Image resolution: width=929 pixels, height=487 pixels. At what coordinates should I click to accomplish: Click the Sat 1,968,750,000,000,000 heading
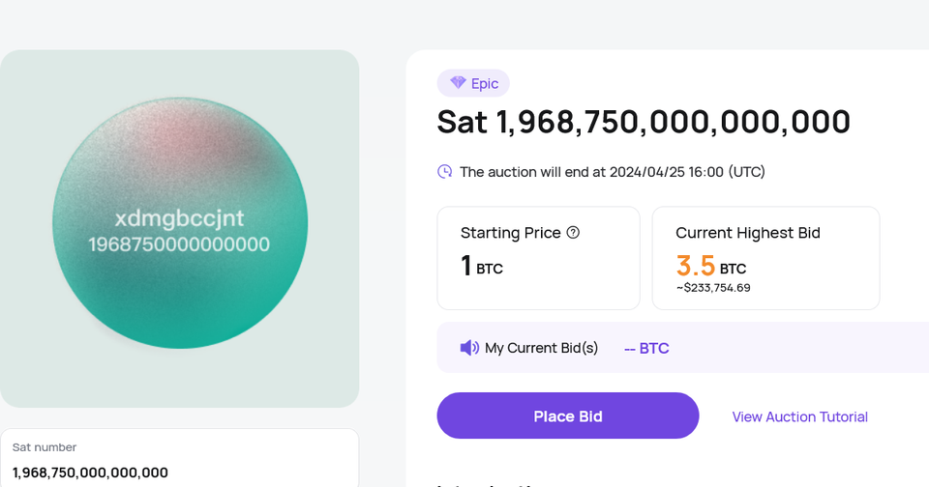coord(644,123)
